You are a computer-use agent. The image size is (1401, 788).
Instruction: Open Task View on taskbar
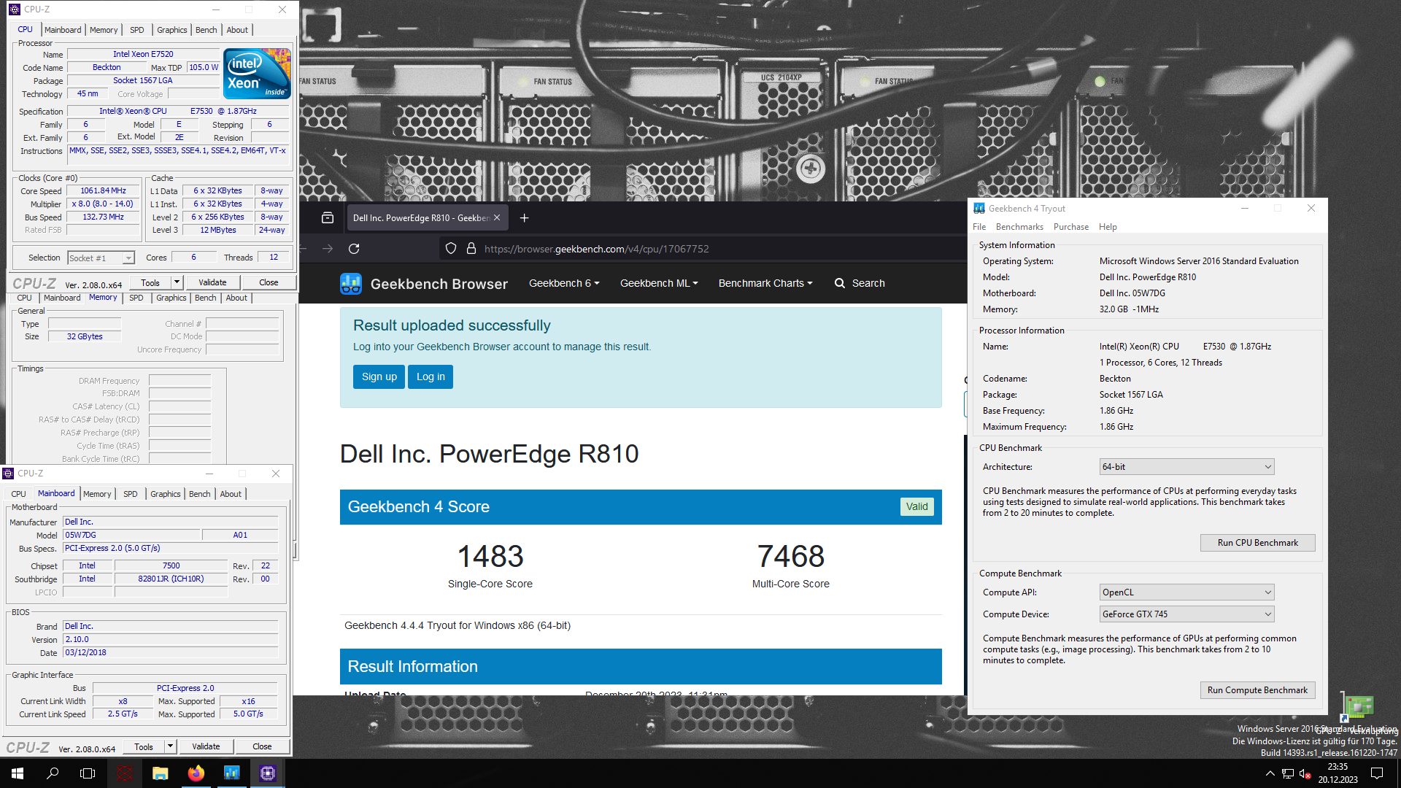click(x=88, y=773)
